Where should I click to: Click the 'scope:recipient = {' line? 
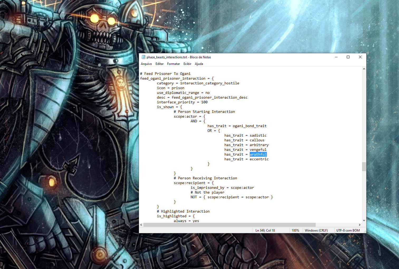[x=194, y=183]
